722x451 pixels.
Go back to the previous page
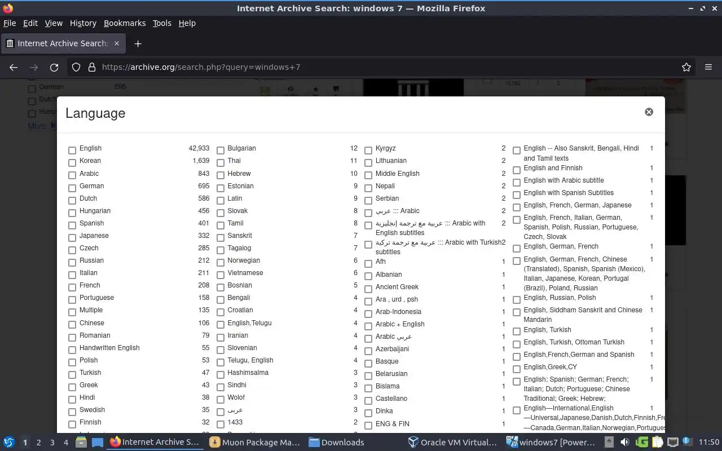pyautogui.click(x=14, y=67)
